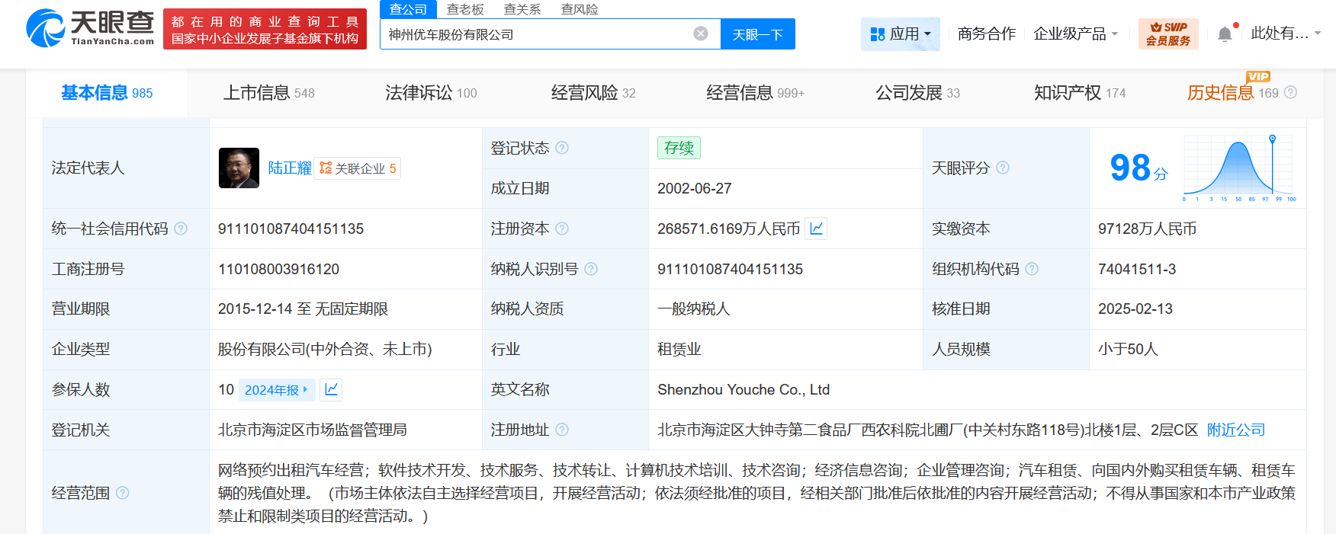Click help icon beside 统一社会信用代码

(181, 229)
